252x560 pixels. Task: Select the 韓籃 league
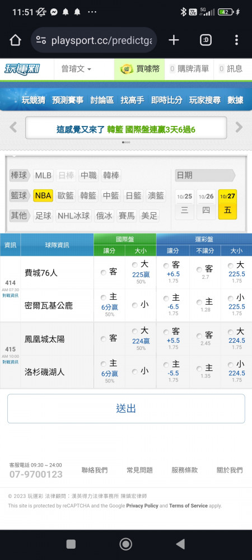(x=88, y=195)
